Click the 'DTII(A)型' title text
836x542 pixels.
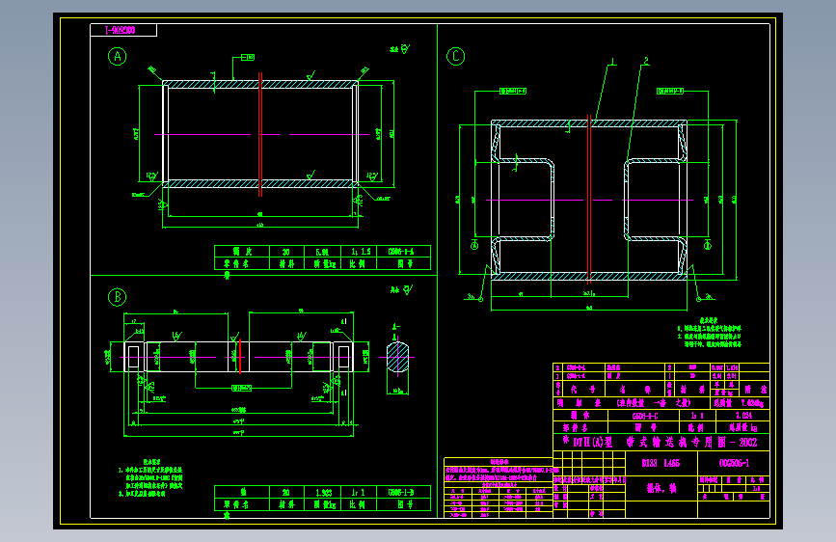click(x=592, y=443)
